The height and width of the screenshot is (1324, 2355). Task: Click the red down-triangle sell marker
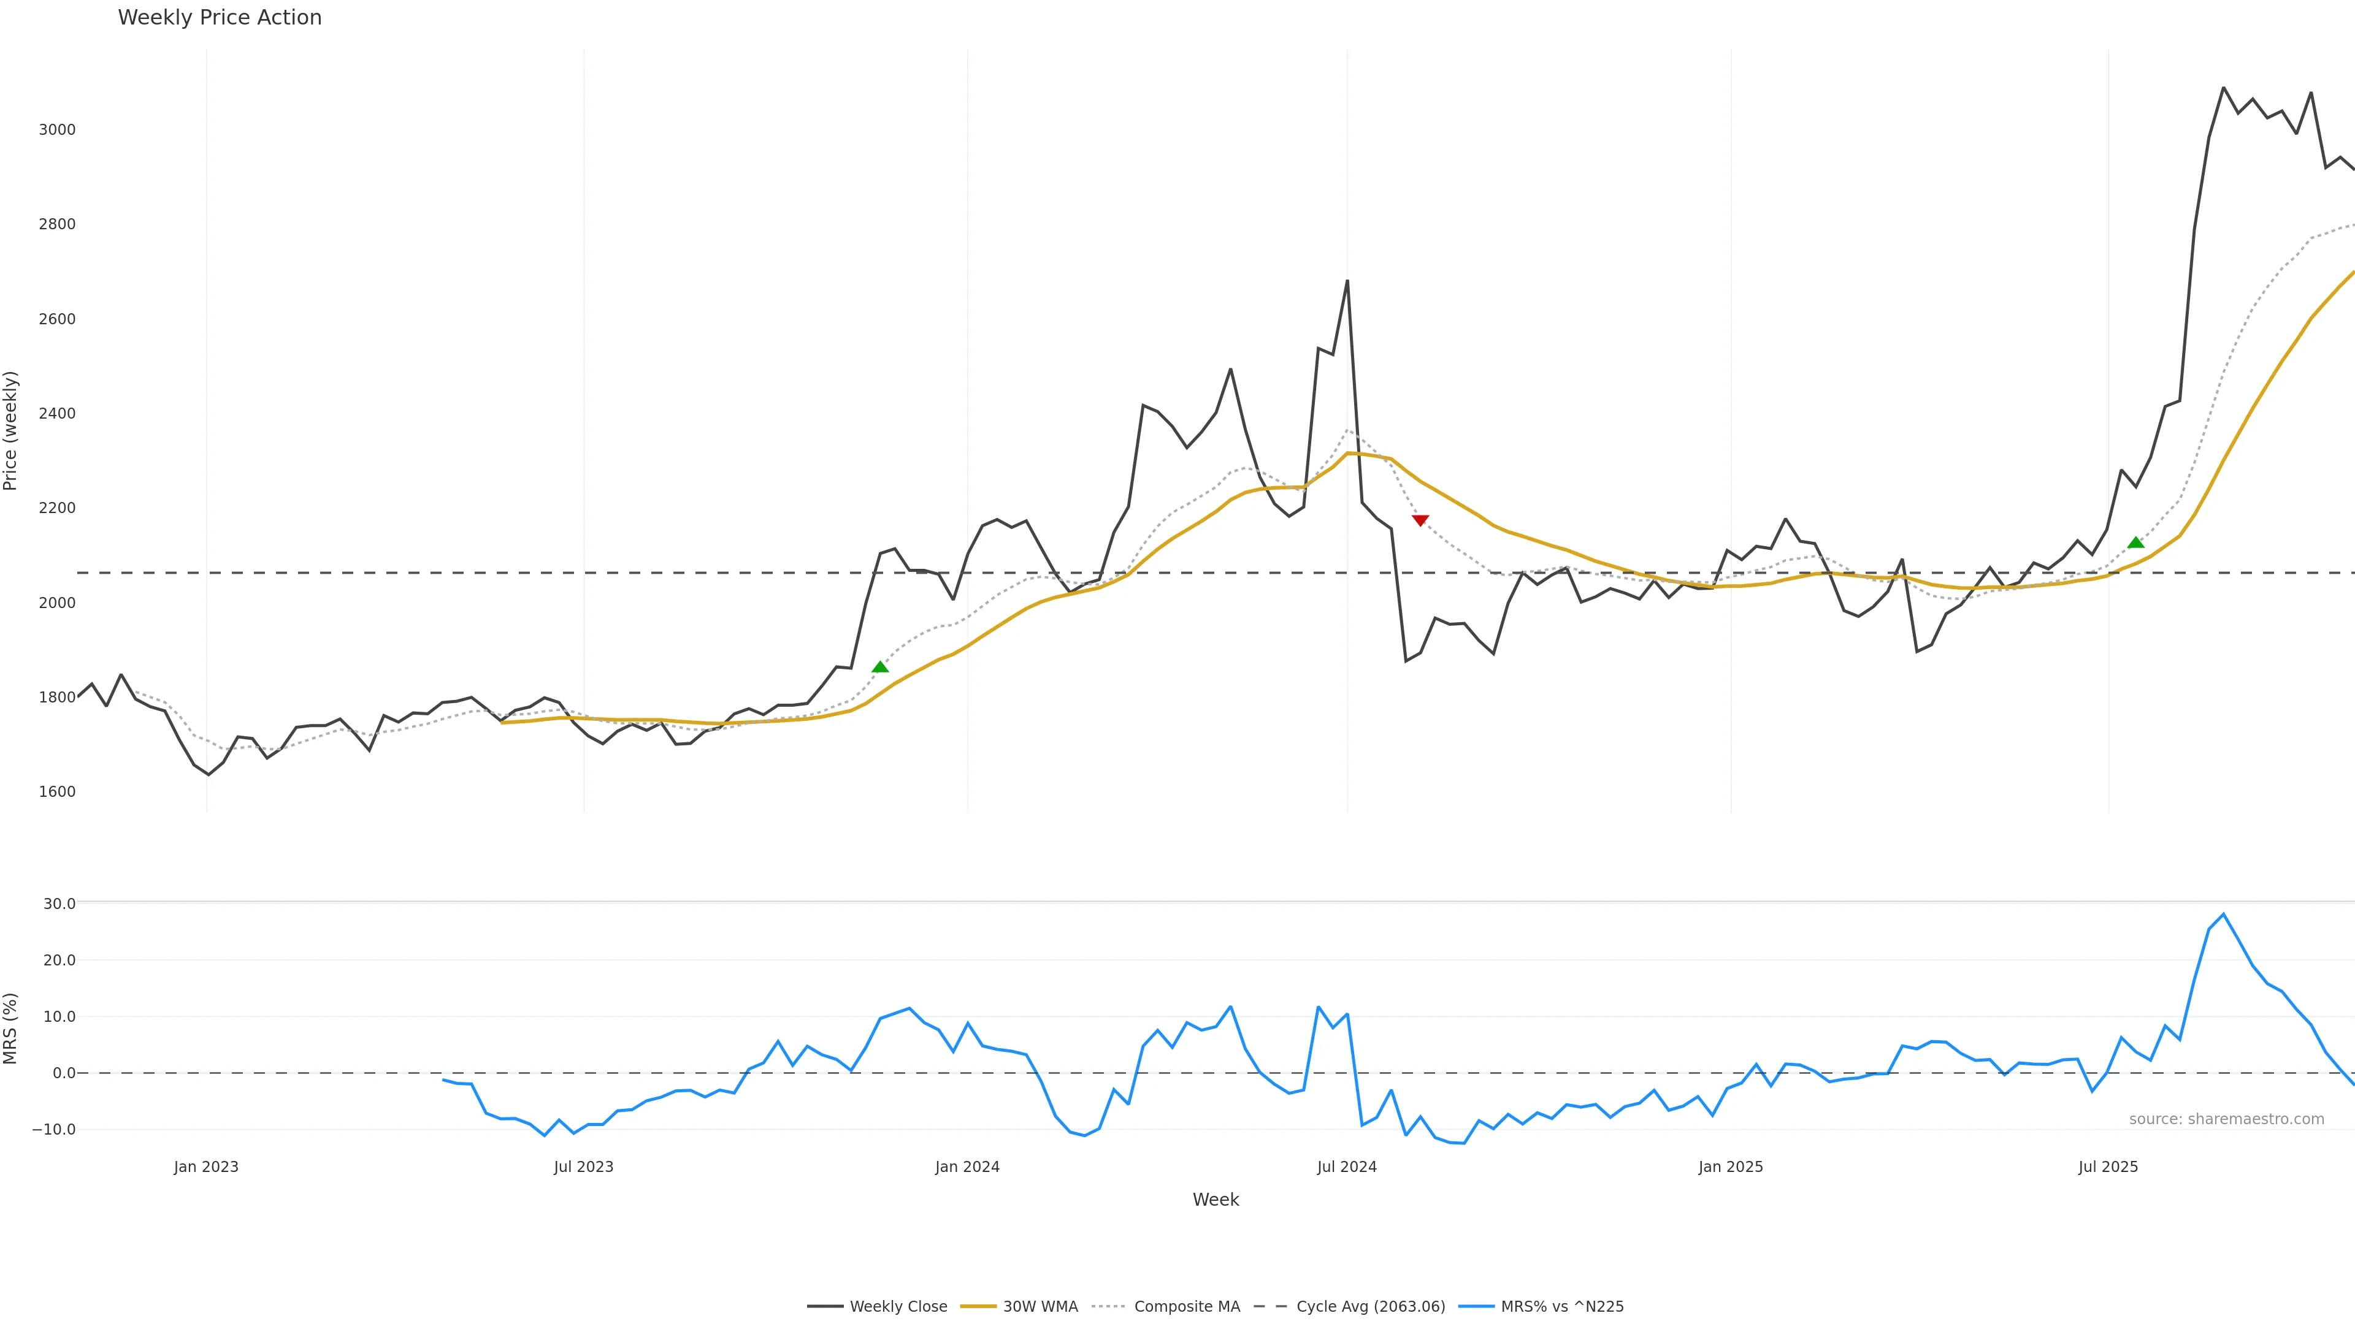(x=1420, y=520)
